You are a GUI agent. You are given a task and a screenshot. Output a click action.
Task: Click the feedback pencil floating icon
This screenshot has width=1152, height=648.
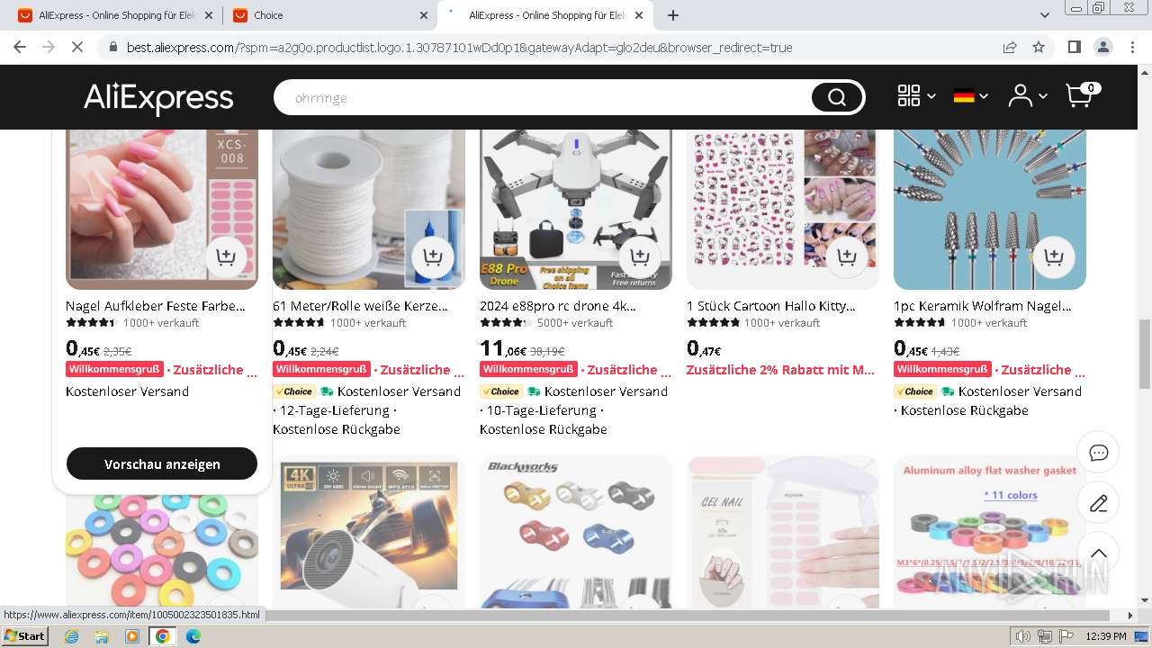click(1098, 503)
